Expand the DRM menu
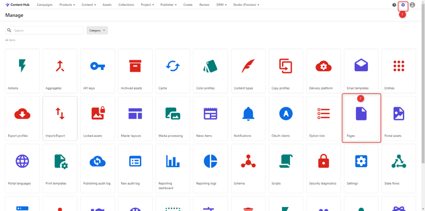Screen dimensions: 425x211 (x=222, y=5)
